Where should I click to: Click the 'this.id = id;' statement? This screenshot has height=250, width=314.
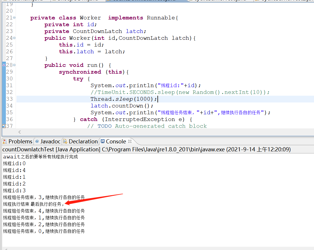click(x=81, y=45)
